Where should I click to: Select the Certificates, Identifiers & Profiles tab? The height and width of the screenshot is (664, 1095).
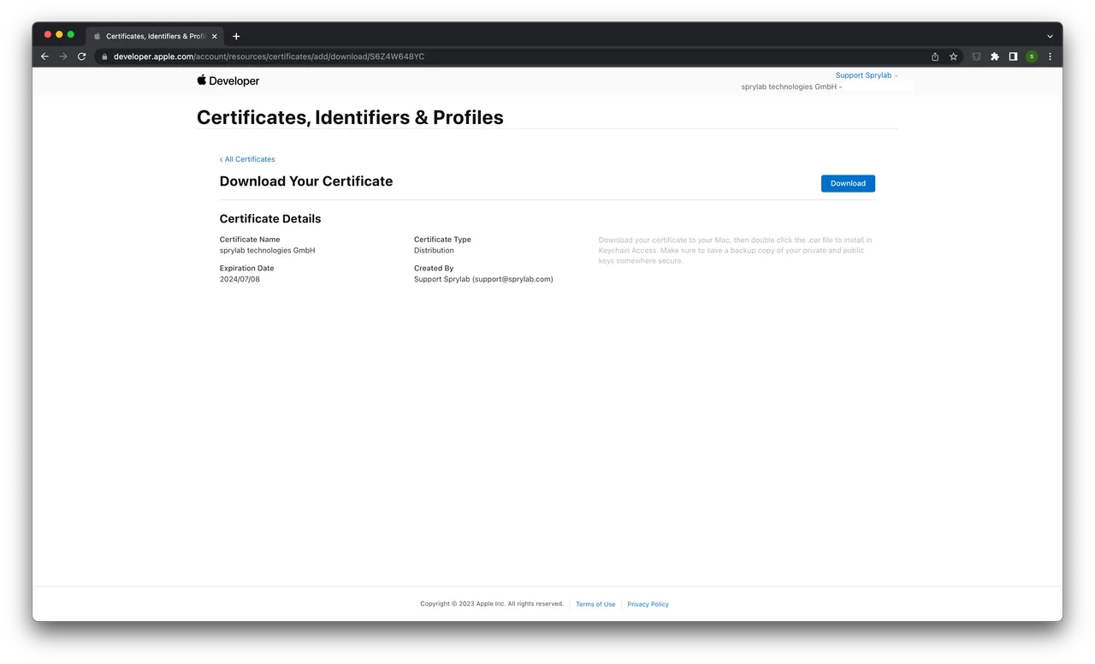point(154,36)
